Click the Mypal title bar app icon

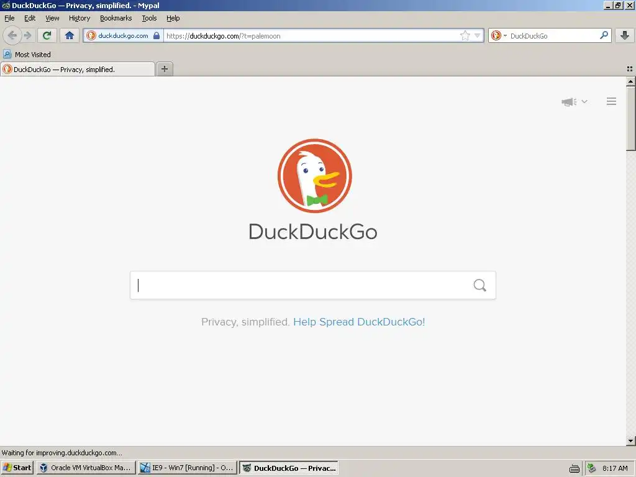6,5
